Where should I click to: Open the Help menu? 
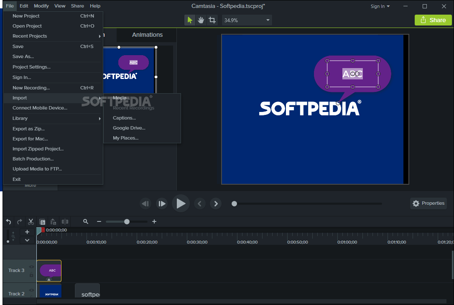tap(95, 6)
